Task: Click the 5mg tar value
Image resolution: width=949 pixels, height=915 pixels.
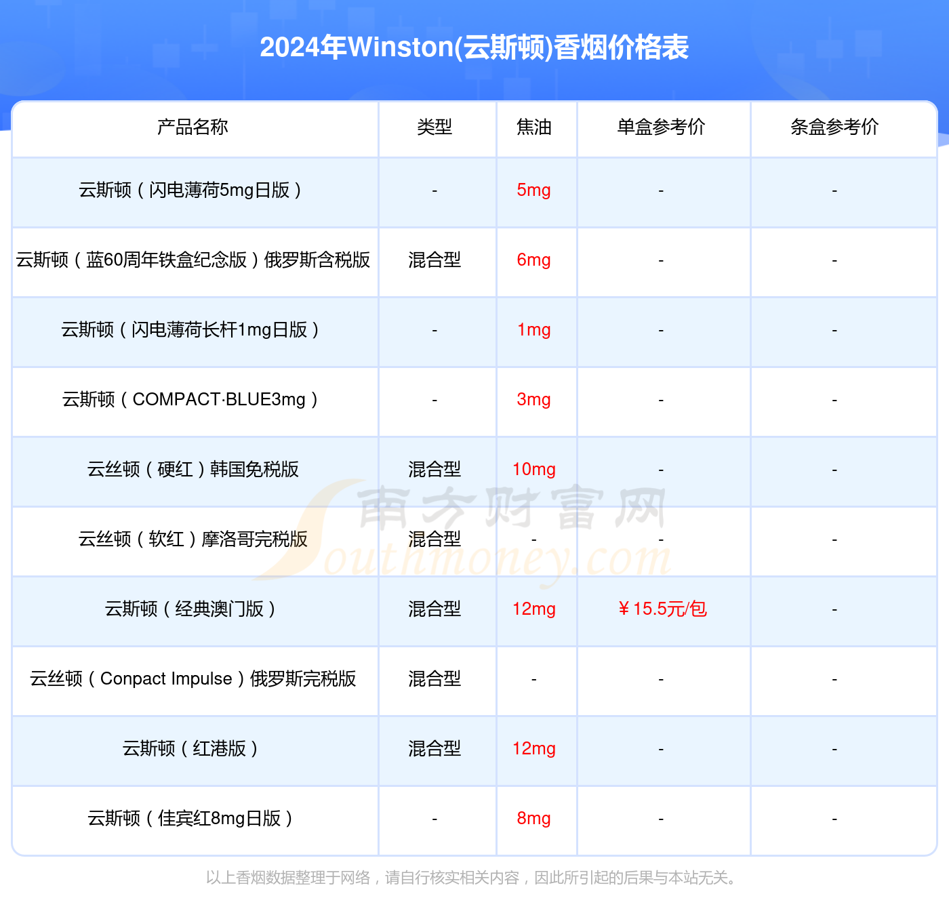Action: (x=534, y=190)
